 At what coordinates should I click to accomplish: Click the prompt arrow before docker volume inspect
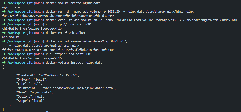[x=4, y=63]
